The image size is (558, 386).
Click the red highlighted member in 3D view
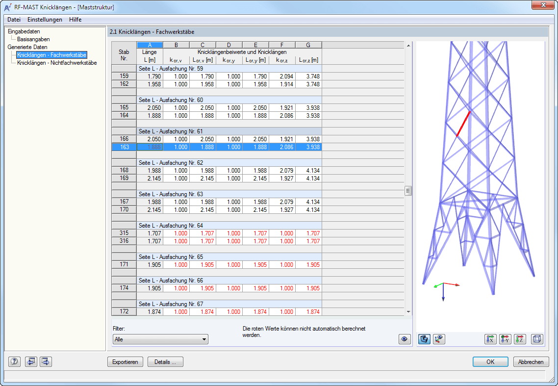click(x=463, y=124)
